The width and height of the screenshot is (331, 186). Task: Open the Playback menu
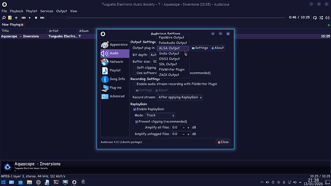pyautogui.click(x=16, y=11)
